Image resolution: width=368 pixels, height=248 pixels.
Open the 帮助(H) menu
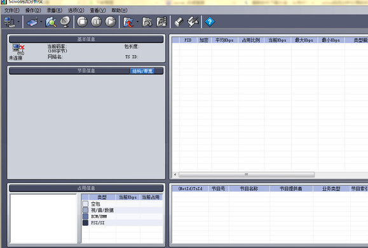pos(119,11)
